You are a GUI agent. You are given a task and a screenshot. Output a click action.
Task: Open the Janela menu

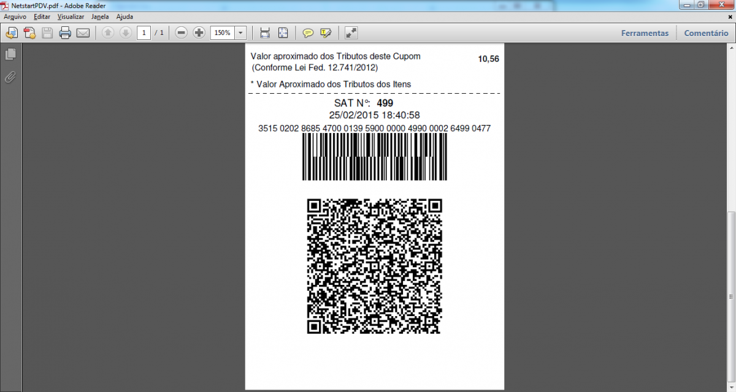100,17
